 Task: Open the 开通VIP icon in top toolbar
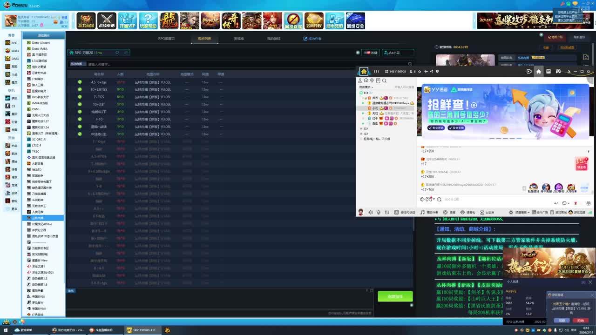(x=127, y=20)
